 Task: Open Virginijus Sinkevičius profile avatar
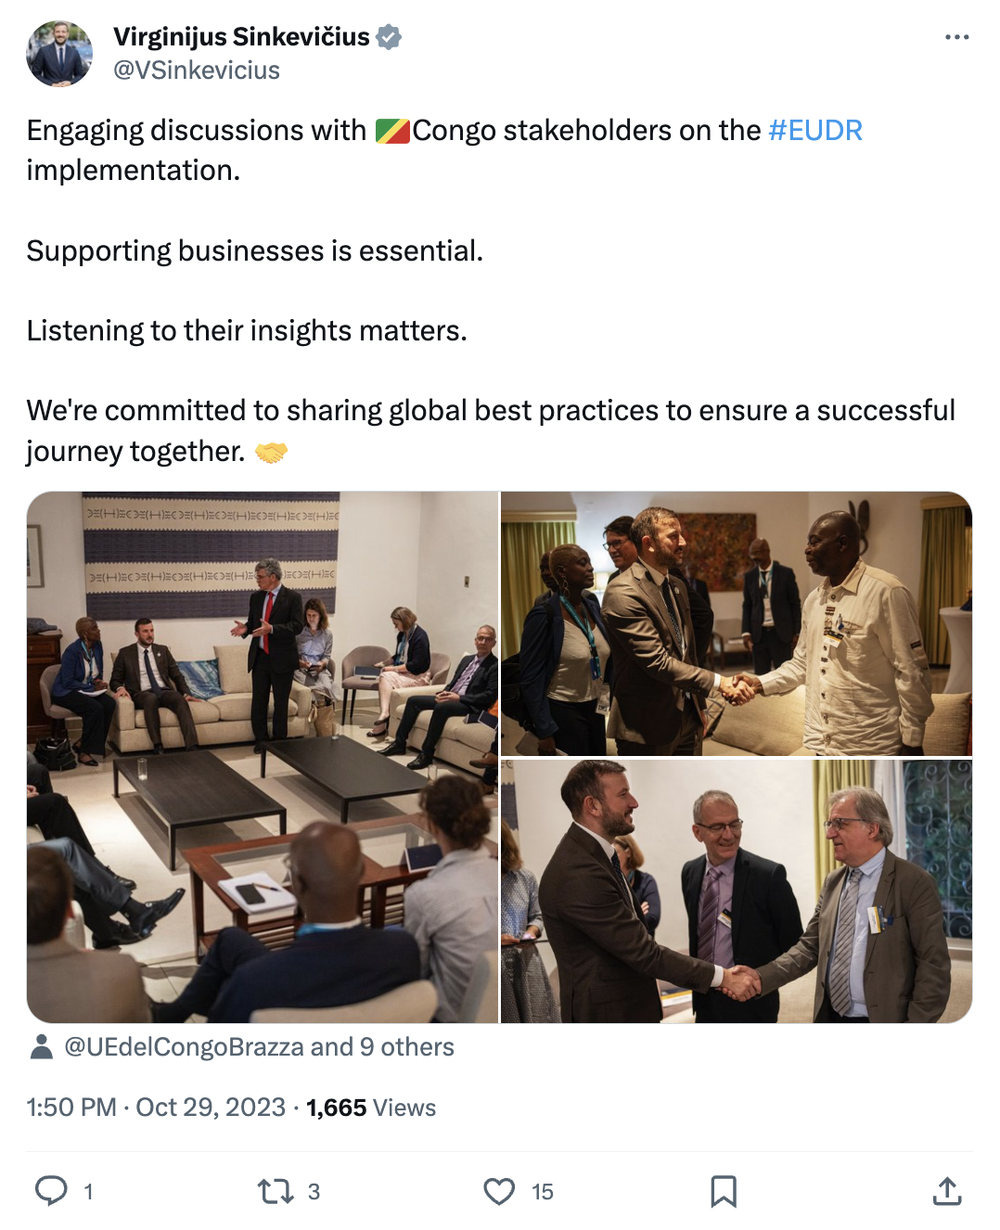click(59, 54)
